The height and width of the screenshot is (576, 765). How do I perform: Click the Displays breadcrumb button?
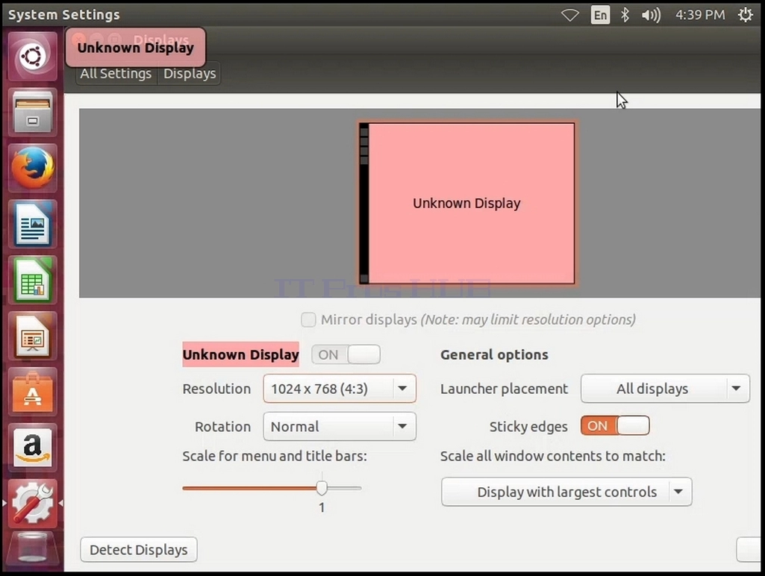(x=190, y=74)
